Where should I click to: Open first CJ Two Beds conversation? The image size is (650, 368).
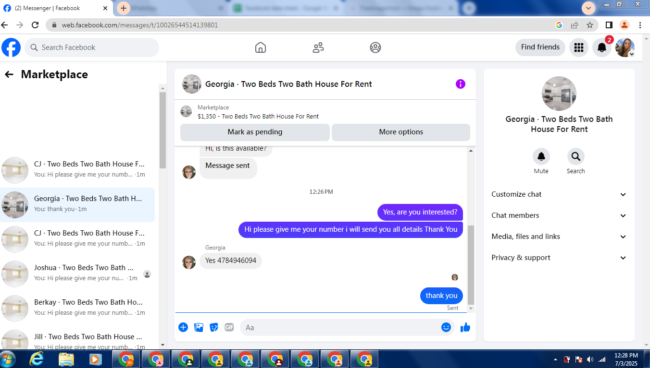pyautogui.click(x=77, y=170)
